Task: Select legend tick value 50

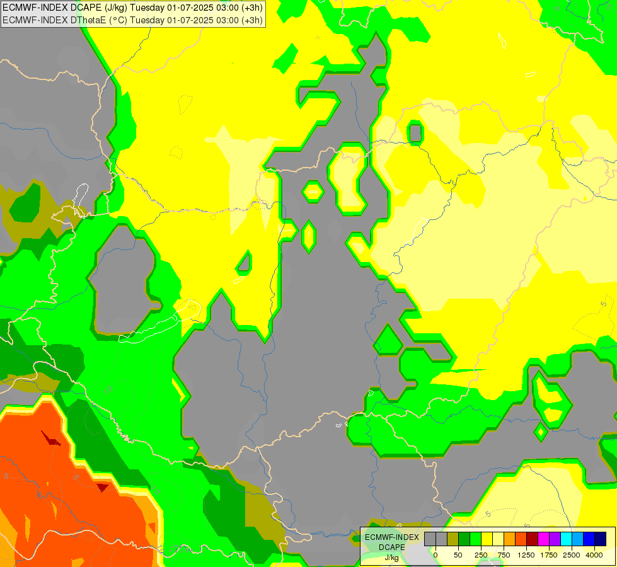Action: [458, 555]
